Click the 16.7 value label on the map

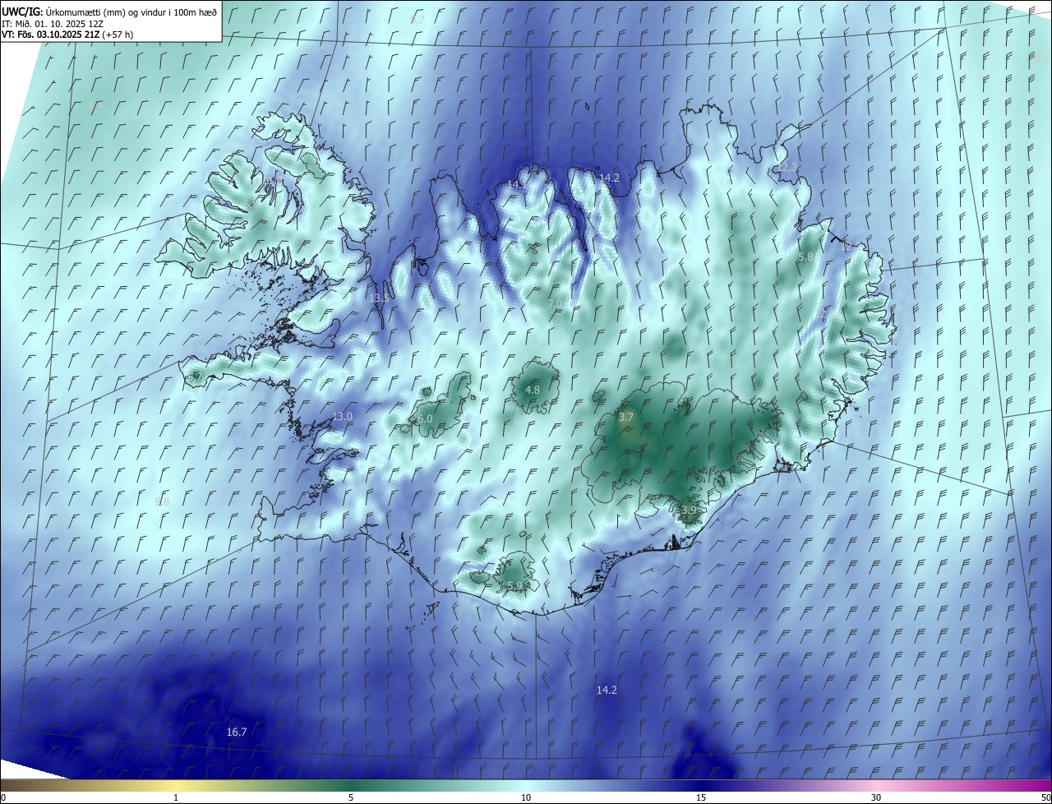pyautogui.click(x=237, y=732)
